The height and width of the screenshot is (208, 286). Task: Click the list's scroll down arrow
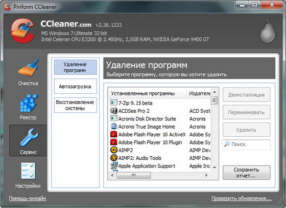click(x=214, y=167)
